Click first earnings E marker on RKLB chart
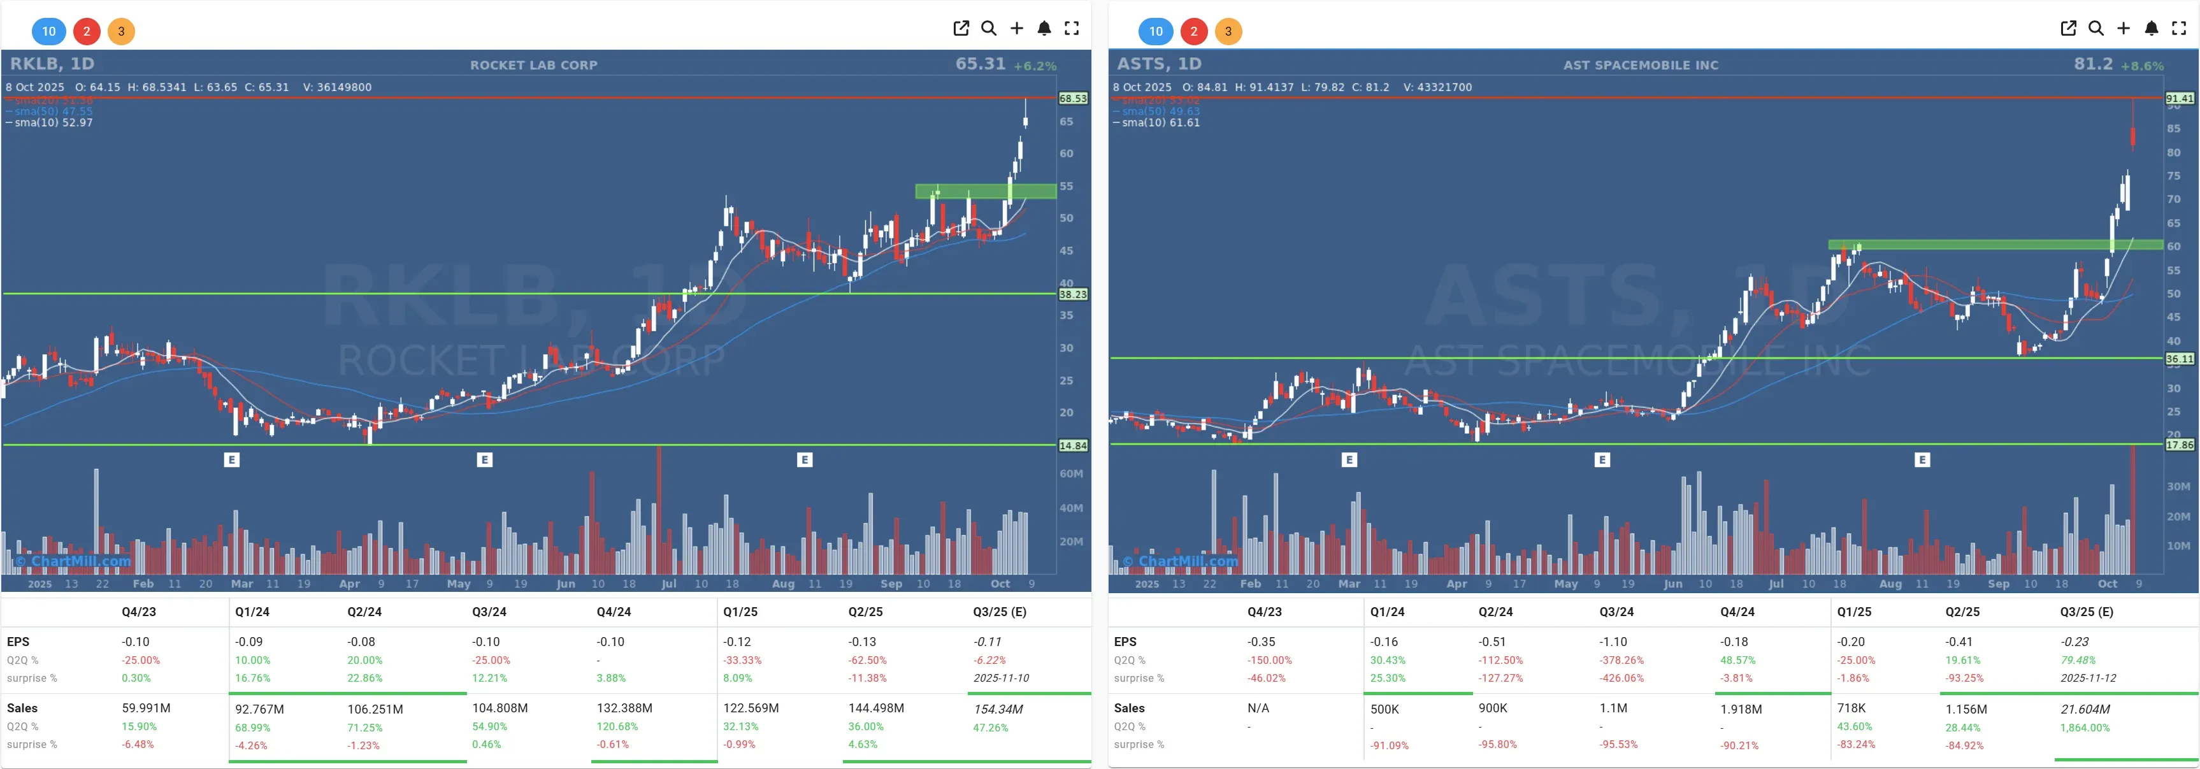This screenshot has width=2200, height=769. pyautogui.click(x=231, y=460)
